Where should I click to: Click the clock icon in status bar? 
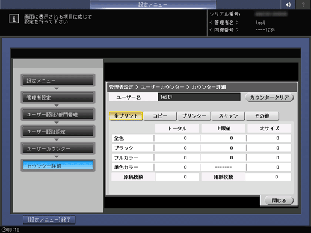[4, 229]
